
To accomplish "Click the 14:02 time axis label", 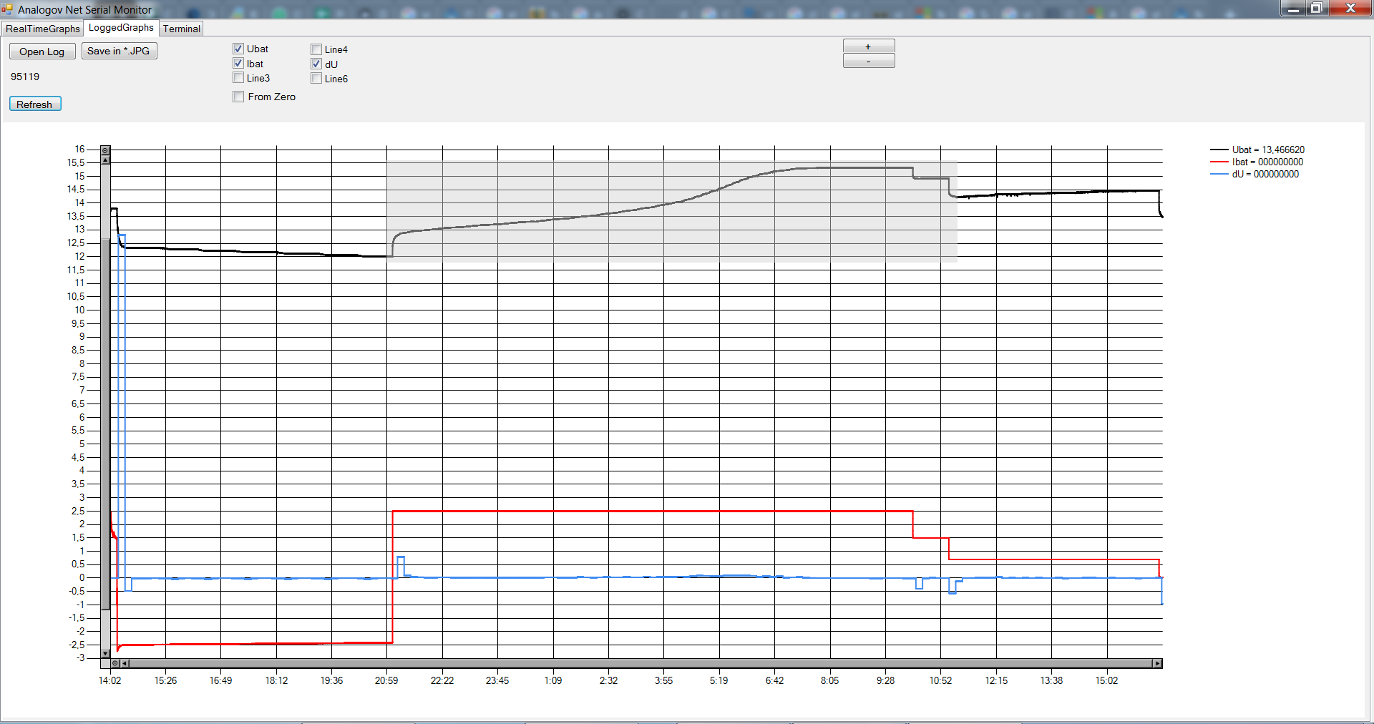I will pos(109,680).
